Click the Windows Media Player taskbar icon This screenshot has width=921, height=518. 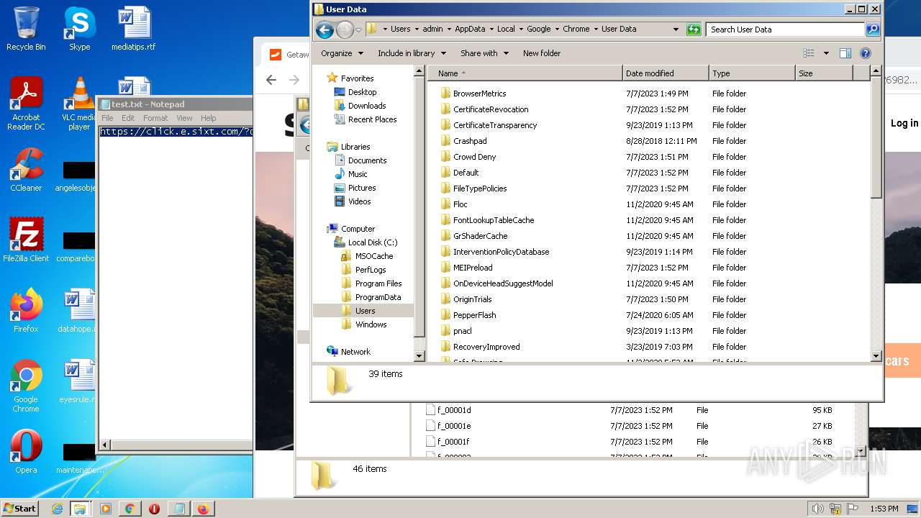point(106,509)
